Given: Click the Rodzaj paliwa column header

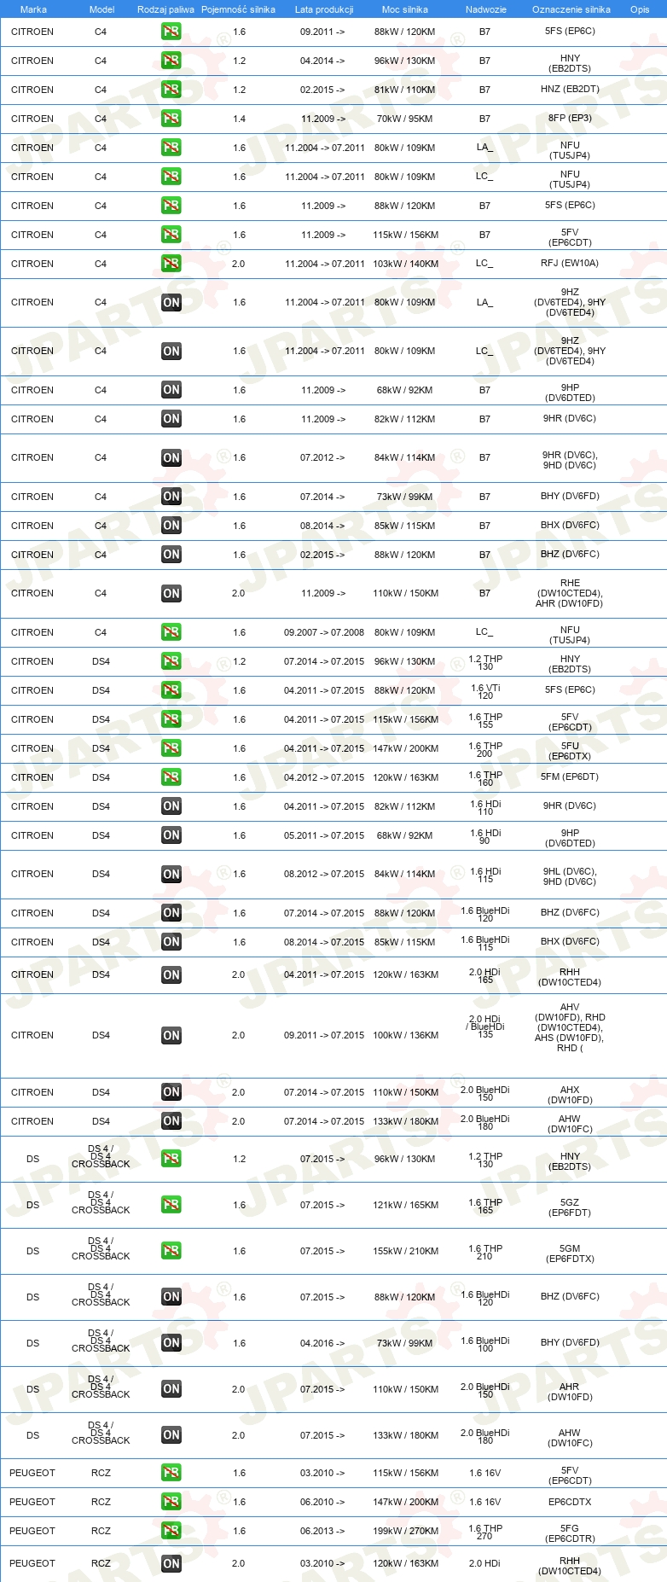Looking at the screenshot, I should (x=165, y=9).
